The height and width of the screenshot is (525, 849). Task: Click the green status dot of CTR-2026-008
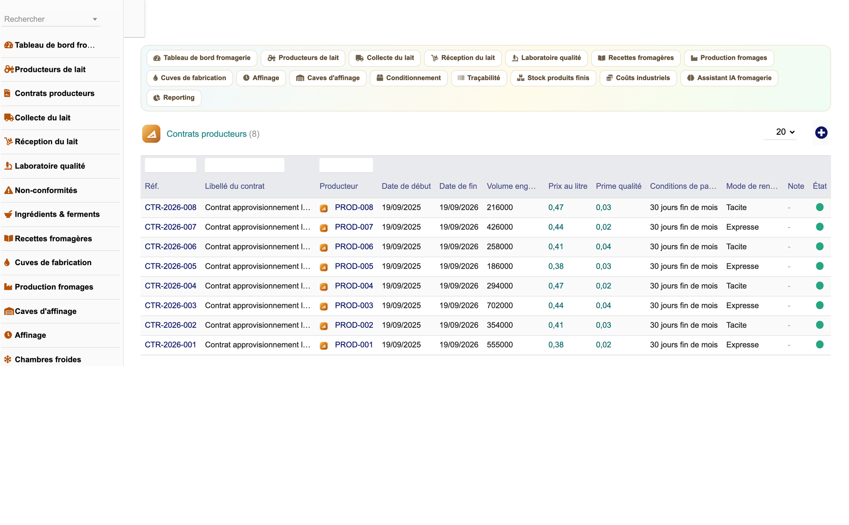(x=820, y=207)
